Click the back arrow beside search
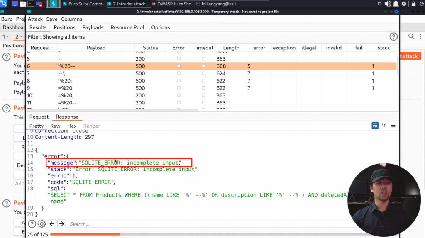This screenshot has height=238, width=425. tap(52, 224)
